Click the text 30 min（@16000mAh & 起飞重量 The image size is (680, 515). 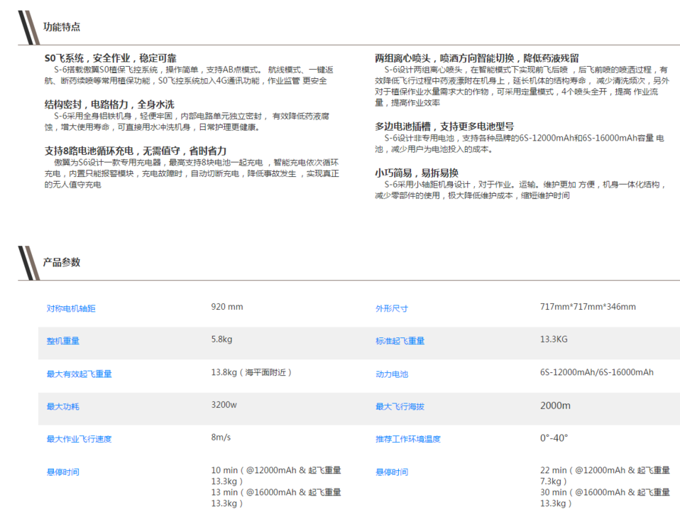tap(605, 492)
